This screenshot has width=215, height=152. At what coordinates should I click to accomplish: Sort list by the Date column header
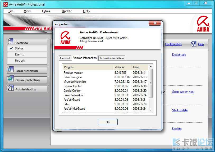pos(140,67)
